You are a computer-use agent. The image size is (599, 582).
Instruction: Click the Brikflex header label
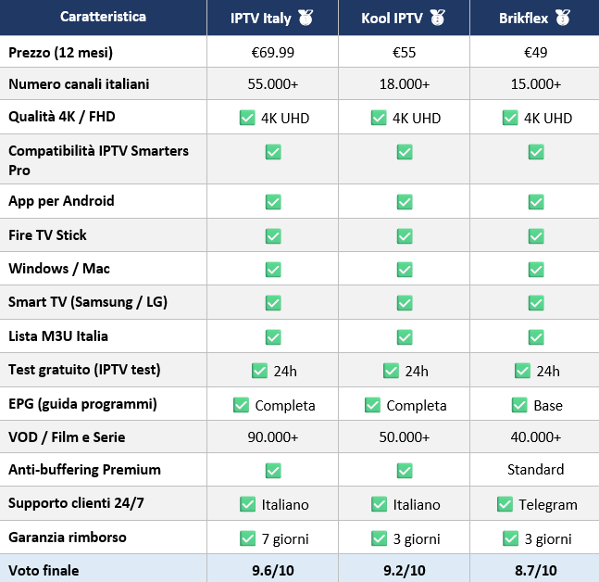523,19
